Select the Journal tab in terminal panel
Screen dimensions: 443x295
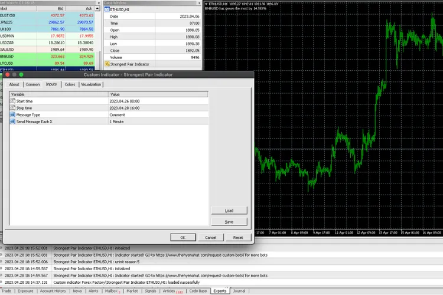pyautogui.click(x=239, y=291)
